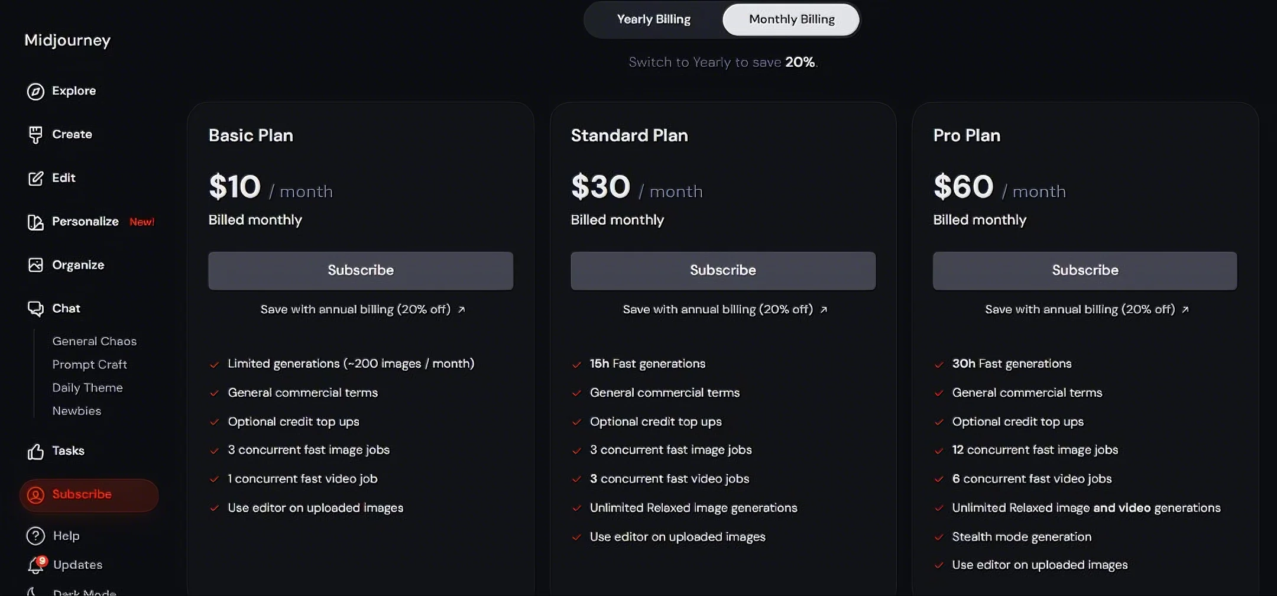
Task: Click the Edit pencil icon
Action: click(x=35, y=178)
